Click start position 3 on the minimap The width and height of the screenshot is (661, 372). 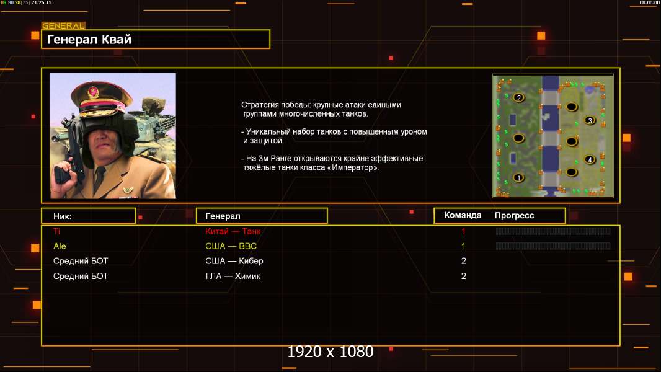point(590,120)
